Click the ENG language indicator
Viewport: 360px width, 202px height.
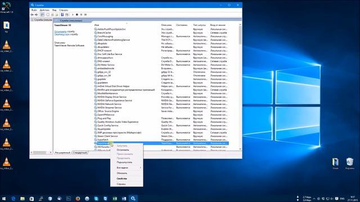[x=342, y=199]
